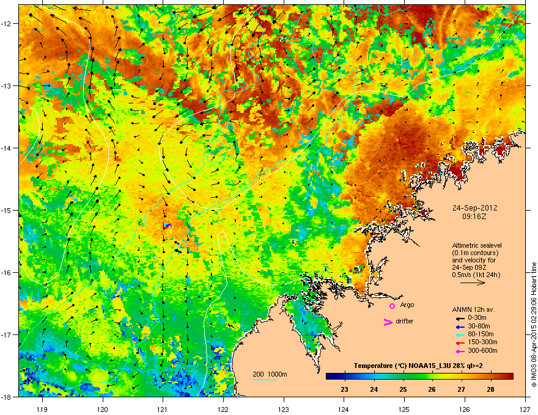The width and height of the screenshot is (538, 415).
Task: Click the Altimetric sealevel caption
Action: click(x=477, y=245)
